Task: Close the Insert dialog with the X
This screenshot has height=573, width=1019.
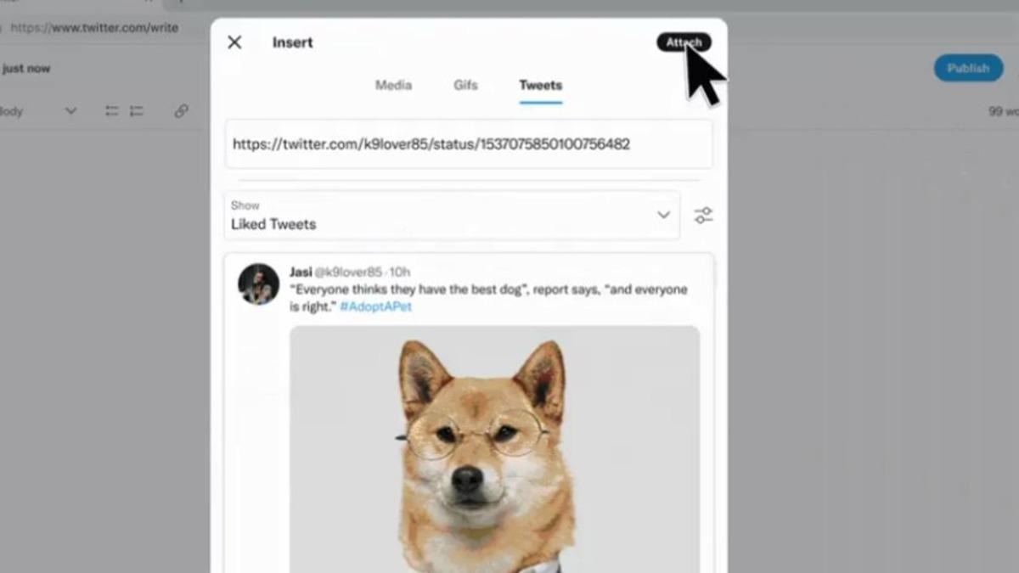Action: point(234,42)
